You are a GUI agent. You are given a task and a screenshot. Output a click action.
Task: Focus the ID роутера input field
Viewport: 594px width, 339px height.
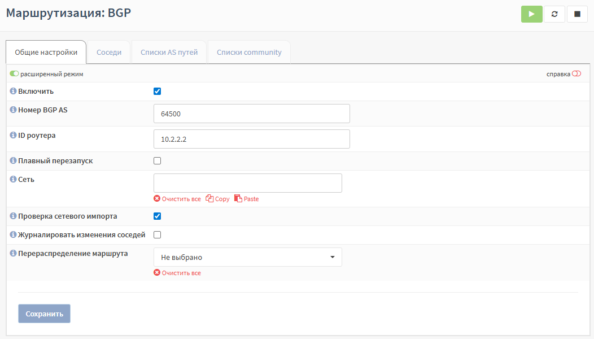click(251, 139)
